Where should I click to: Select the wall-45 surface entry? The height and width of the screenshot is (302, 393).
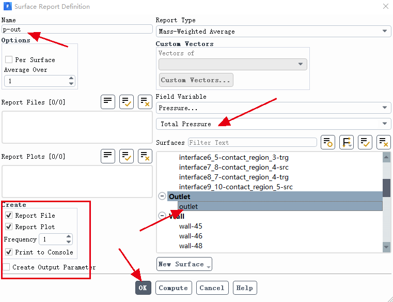coord(191,226)
